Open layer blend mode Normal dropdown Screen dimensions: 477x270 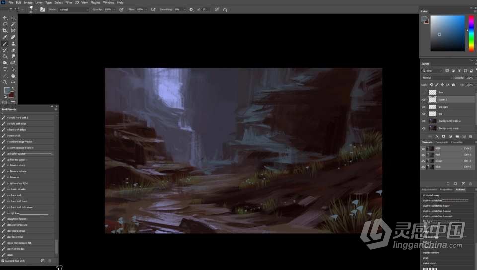tap(437, 78)
